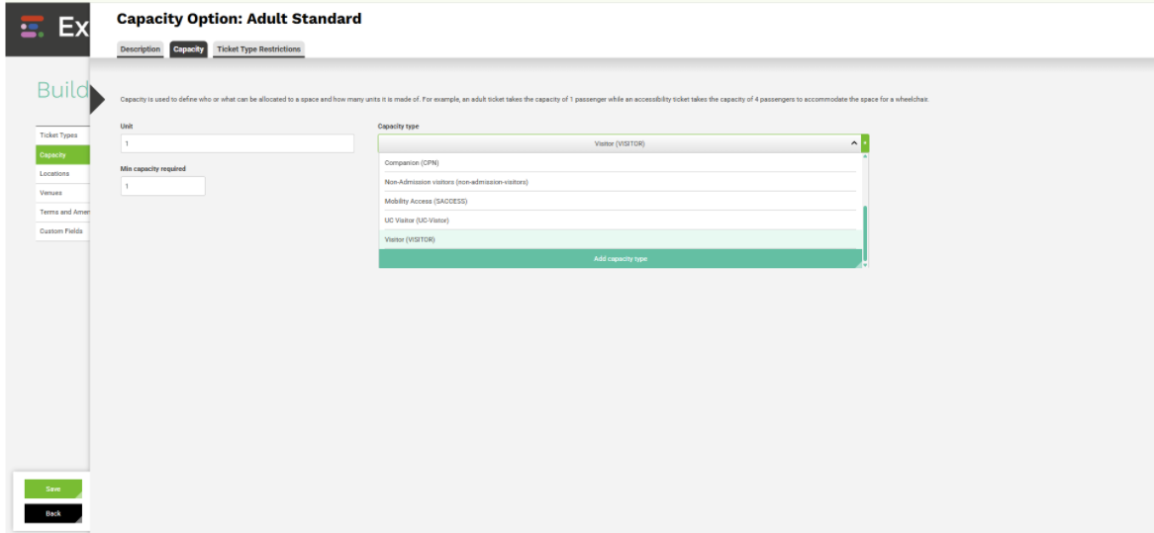Focus the Min capacity required field
The width and height of the screenshot is (1154, 533).
162,186
